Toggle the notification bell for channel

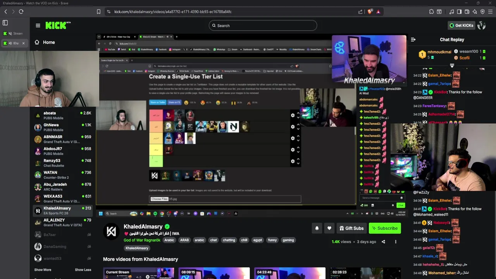tap(317, 228)
